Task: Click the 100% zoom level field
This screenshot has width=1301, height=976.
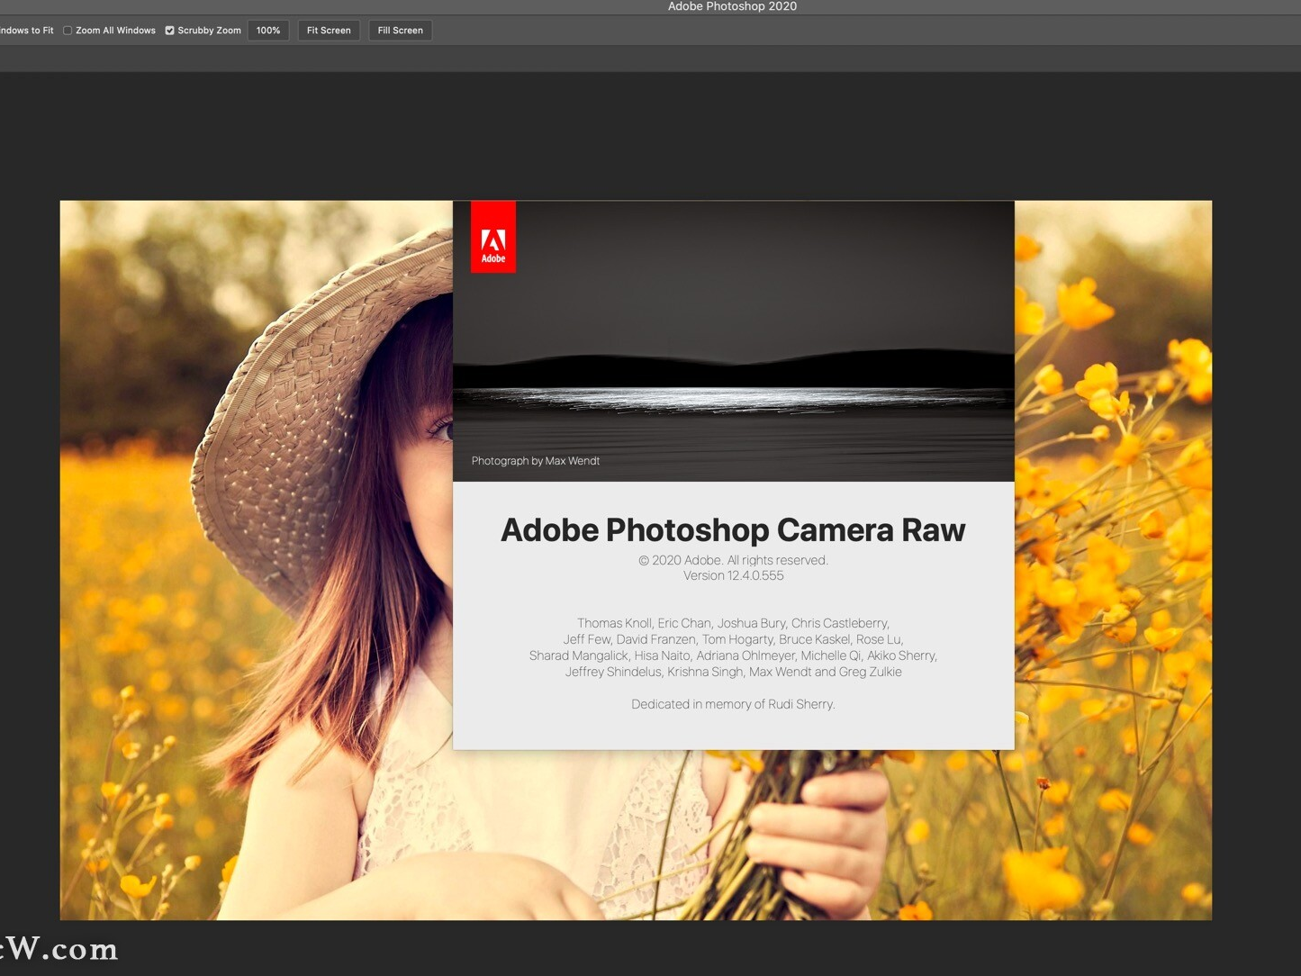Action: [x=267, y=30]
